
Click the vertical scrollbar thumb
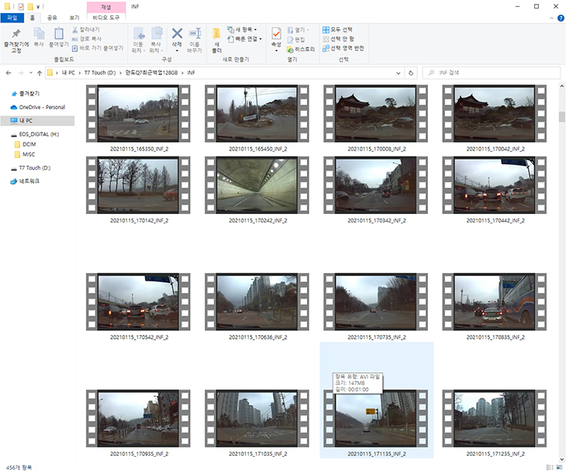[561, 117]
